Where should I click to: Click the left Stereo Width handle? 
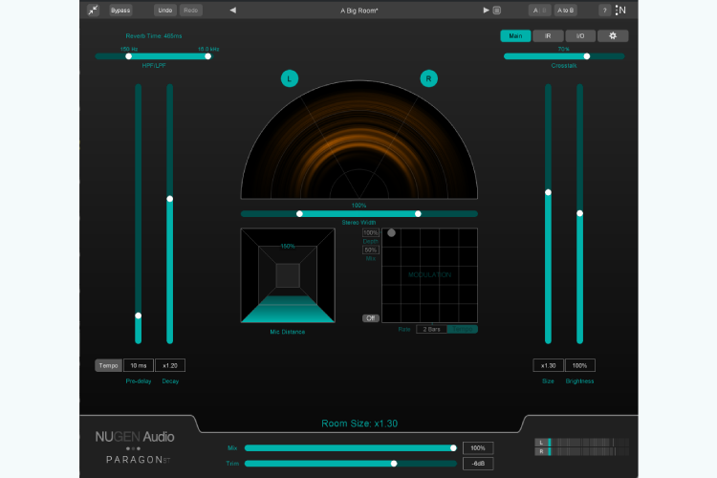click(299, 214)
